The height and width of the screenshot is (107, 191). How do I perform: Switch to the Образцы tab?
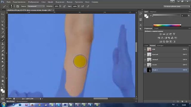153,12
